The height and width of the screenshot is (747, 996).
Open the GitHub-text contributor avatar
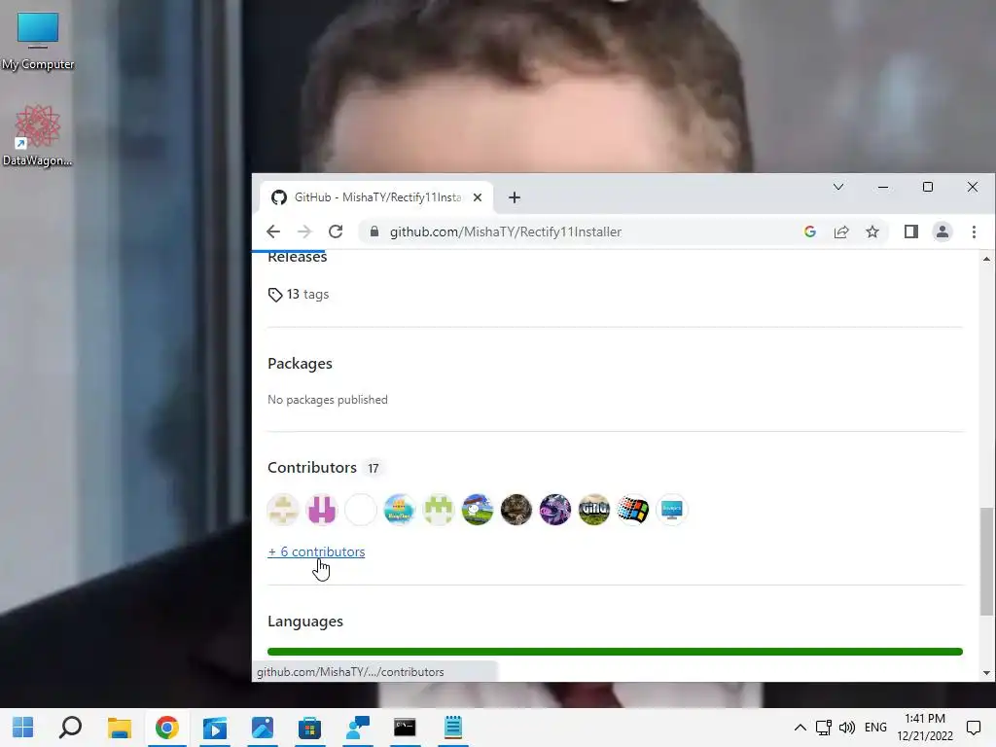pyautogui.click(x=594, y=510)
